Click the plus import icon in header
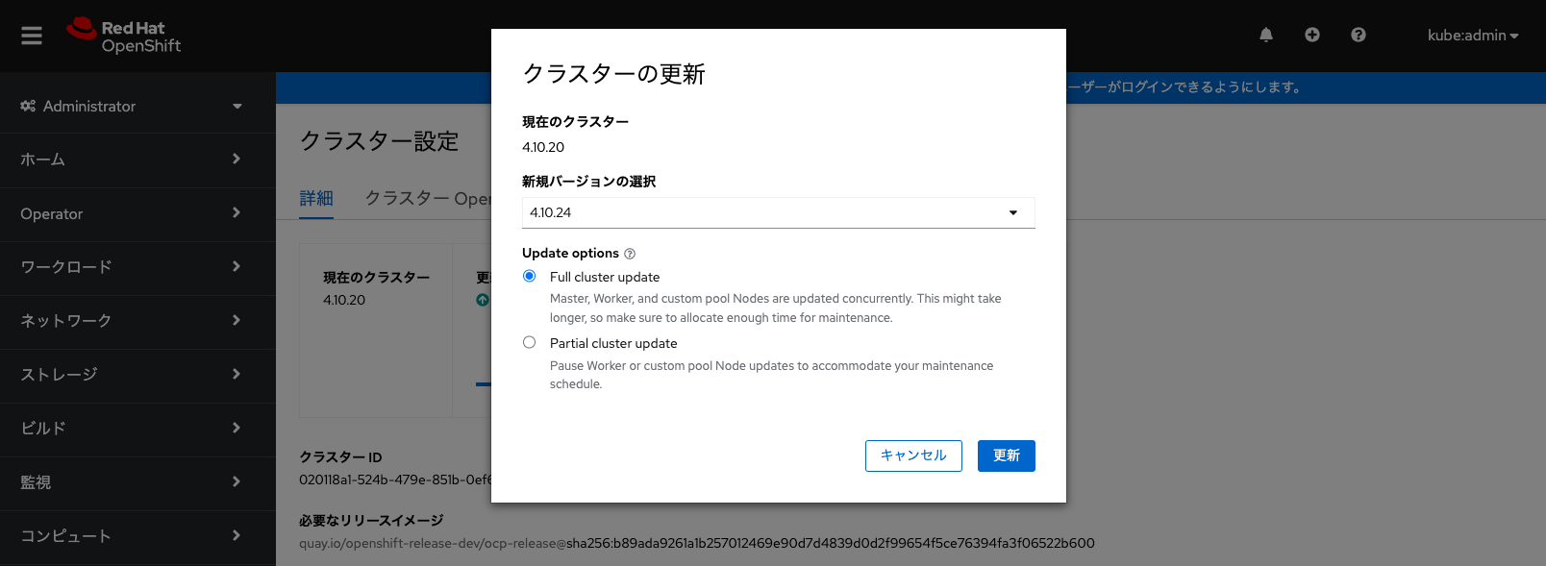The height and width of the screenshot is (566, 1546). pyautogui.click(x=1312, y=35)
